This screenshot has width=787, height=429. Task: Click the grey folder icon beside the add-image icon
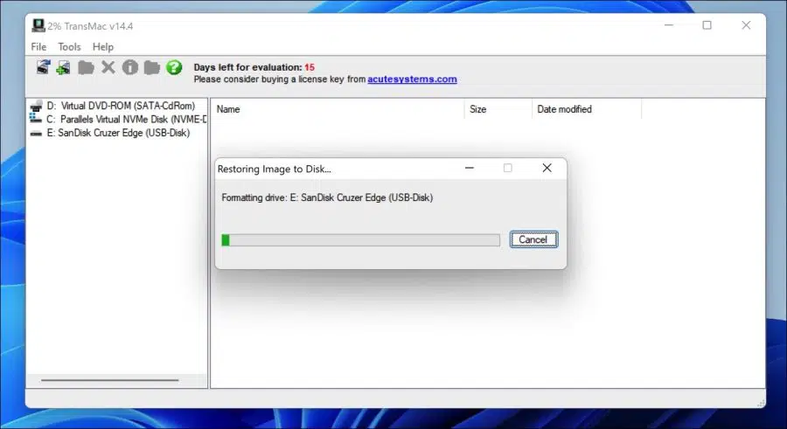86,67
